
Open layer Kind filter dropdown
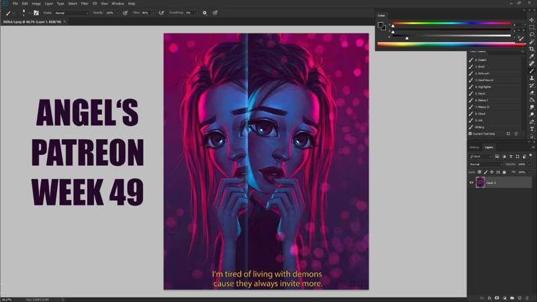click(x=480, y=156)
